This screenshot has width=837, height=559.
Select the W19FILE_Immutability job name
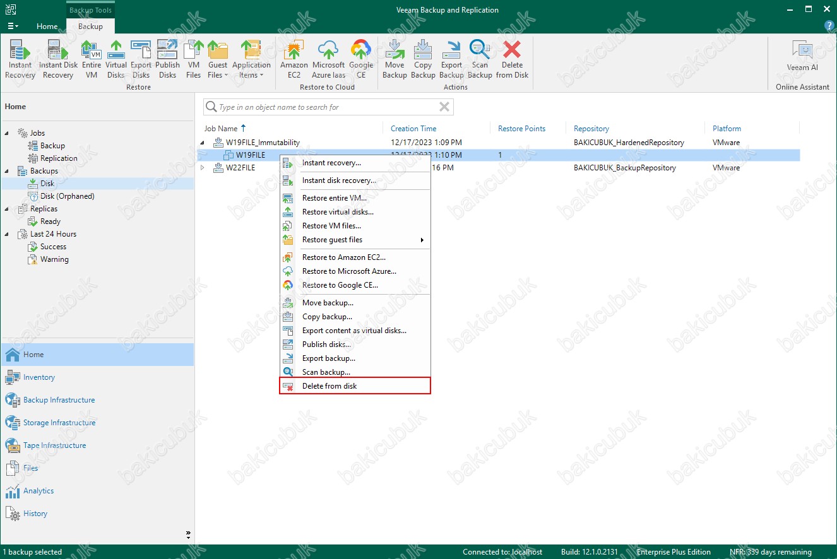click(263, 143)
